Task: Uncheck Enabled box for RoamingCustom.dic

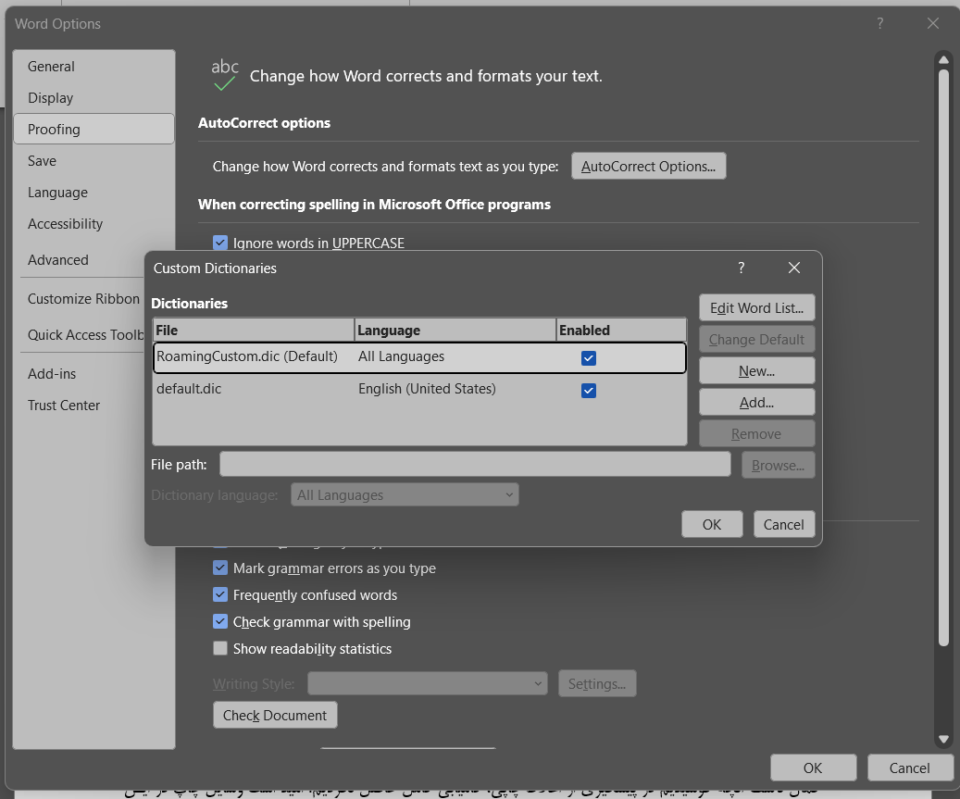Action: [x=588, y=358]
